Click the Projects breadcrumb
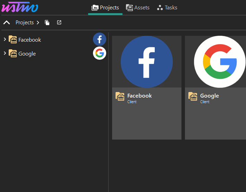 (x=25, y=23)
